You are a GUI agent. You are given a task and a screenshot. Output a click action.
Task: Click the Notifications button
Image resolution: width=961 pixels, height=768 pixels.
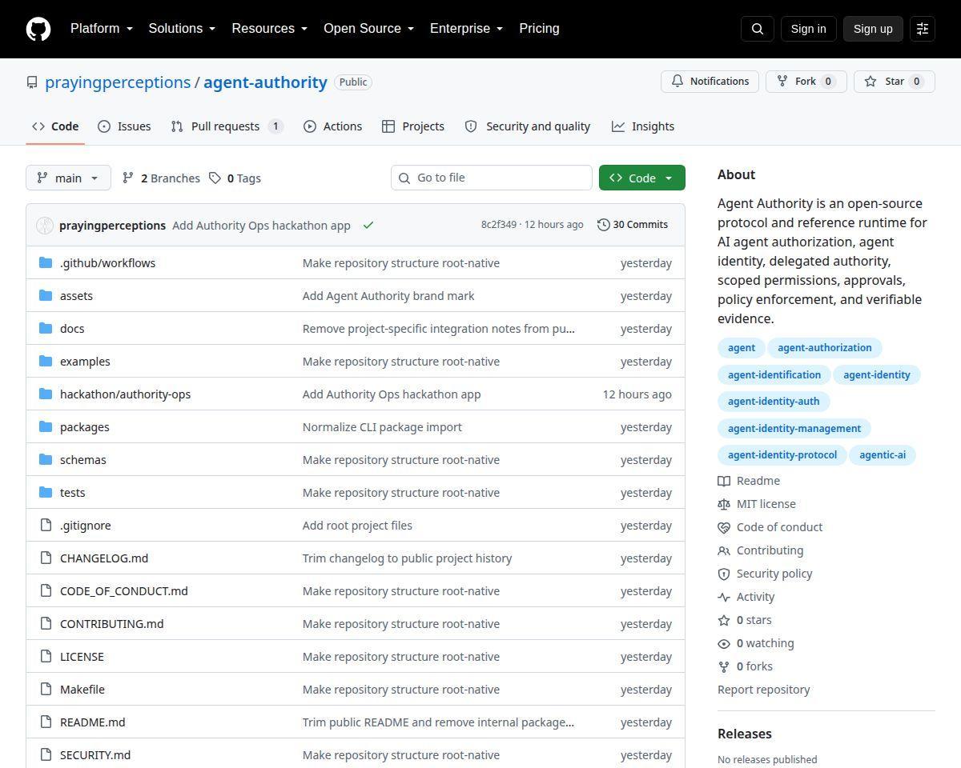[x=710, y=82]
